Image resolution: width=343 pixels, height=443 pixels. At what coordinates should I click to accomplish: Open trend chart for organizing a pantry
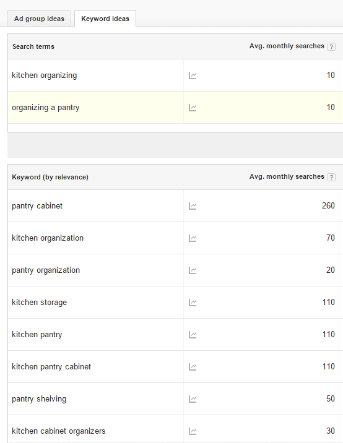(x=193, y=108)
